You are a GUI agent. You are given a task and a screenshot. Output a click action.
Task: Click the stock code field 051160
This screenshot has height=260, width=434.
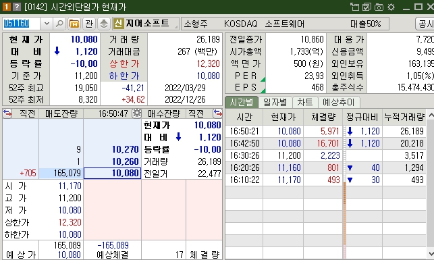pyautogui.click(x=22, y=24)
